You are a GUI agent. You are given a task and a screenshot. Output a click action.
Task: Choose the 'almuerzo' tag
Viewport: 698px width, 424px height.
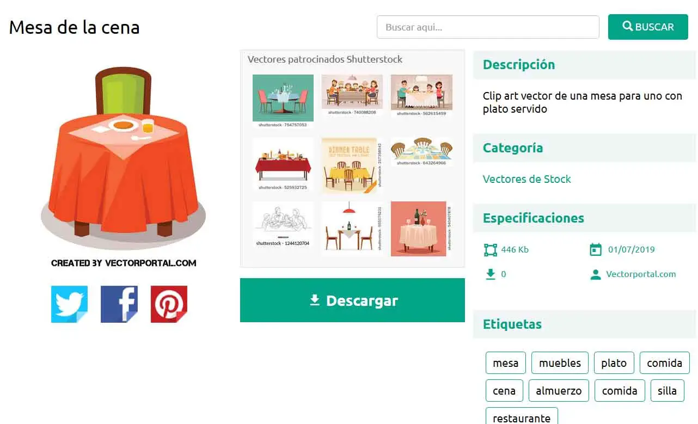[x=559, y=391]
